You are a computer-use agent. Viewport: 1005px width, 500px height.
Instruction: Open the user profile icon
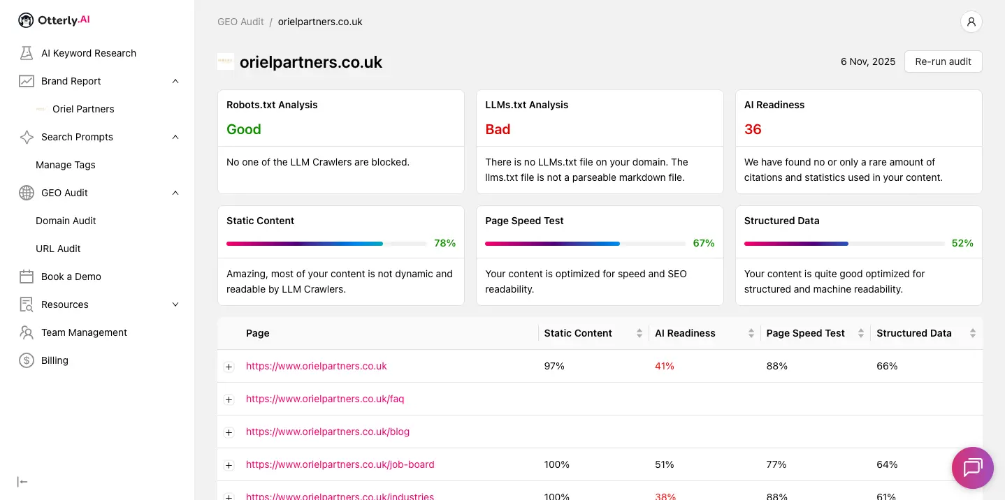[x=971, y=22]
